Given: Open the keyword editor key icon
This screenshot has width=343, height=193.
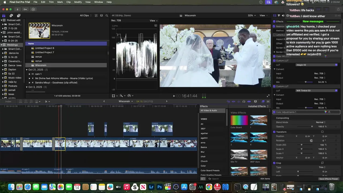Looking at the screenshot, I should pyautogui.click(x=25, y=9).
